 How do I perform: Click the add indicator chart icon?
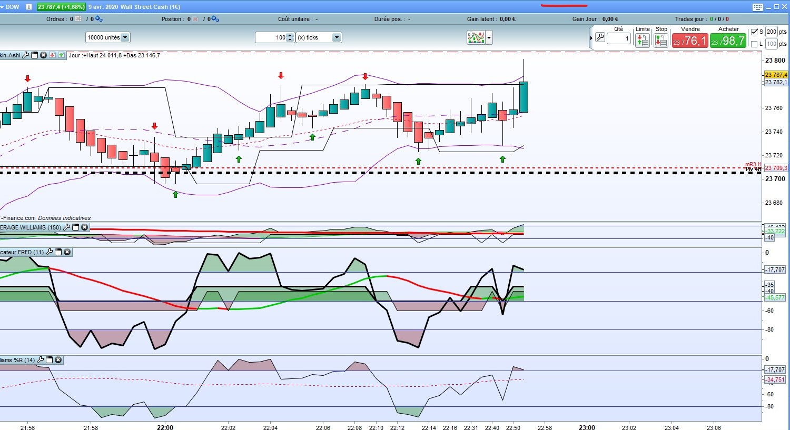coord(476,37)
